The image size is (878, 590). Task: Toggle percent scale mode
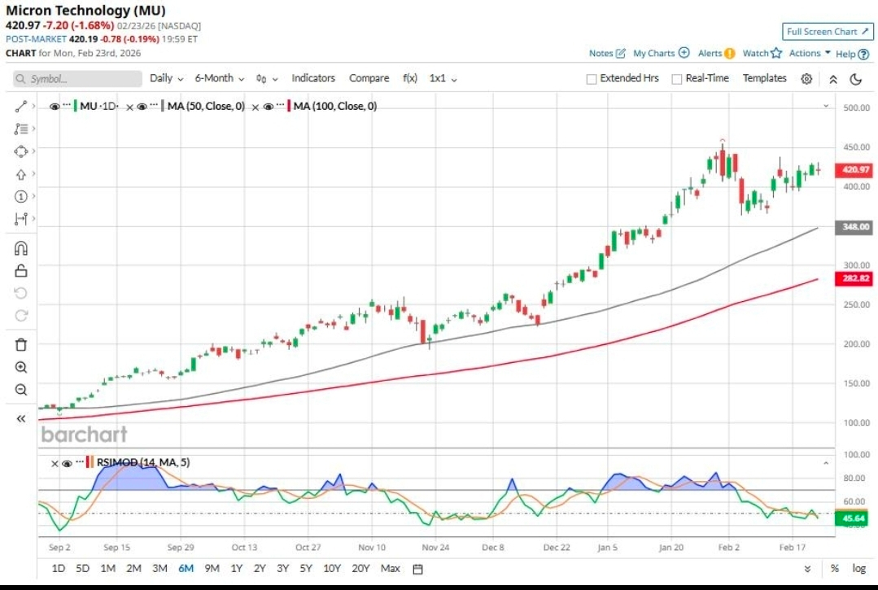coord(834,568)
